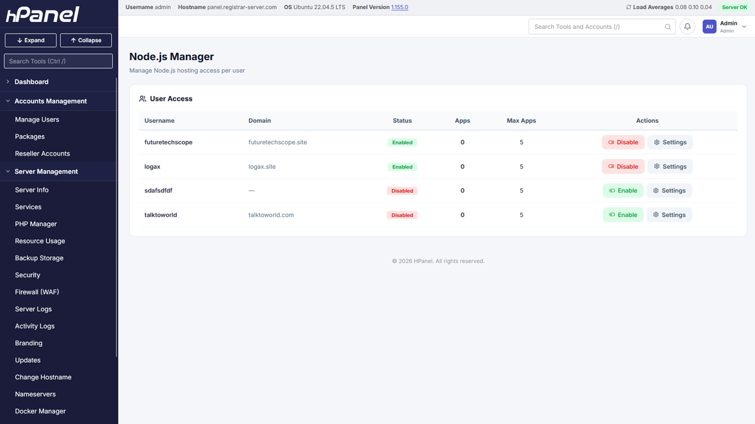Click the logax username
The width and height of the screenshot is (755, 424).
152,167
